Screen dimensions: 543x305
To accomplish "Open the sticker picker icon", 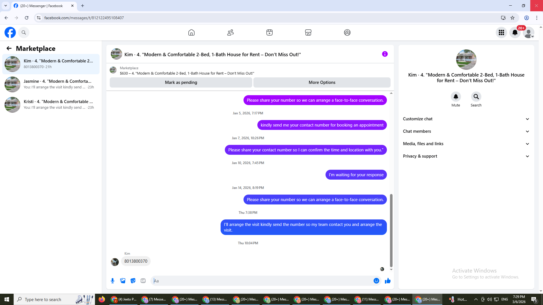I will (133, 281).
